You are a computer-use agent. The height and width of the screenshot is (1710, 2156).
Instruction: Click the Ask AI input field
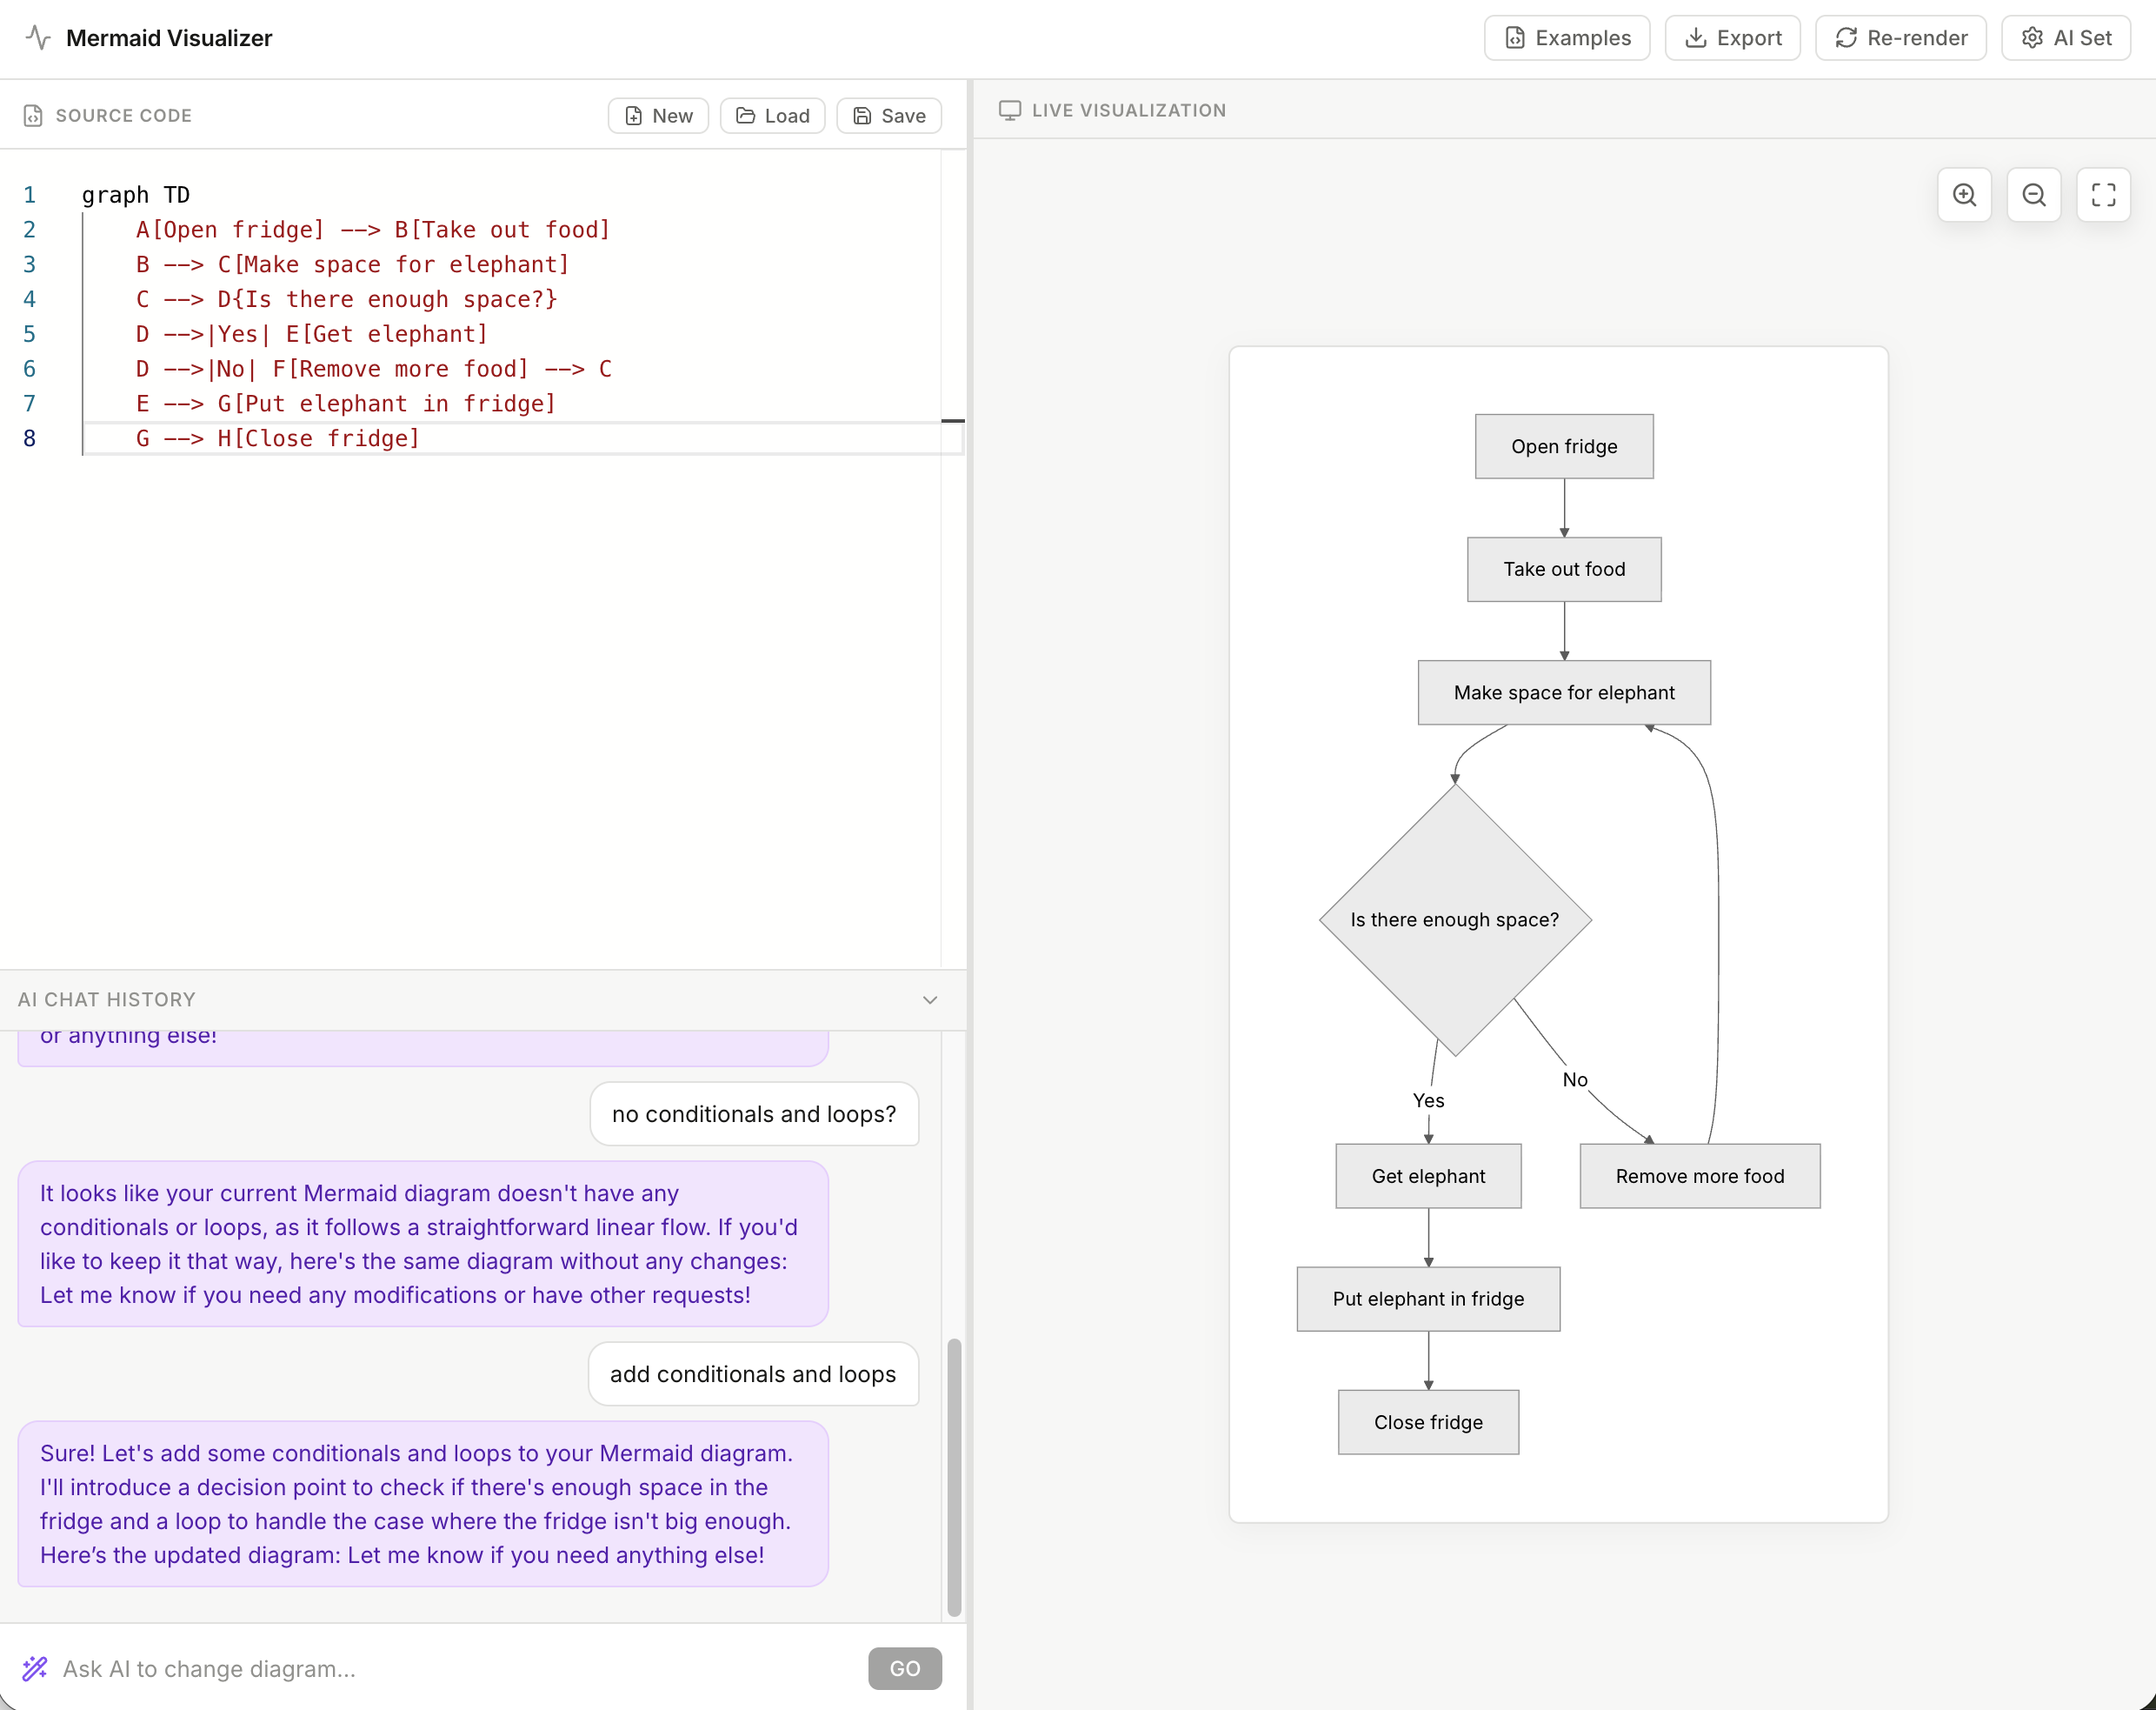click(x=450, y=1668)
